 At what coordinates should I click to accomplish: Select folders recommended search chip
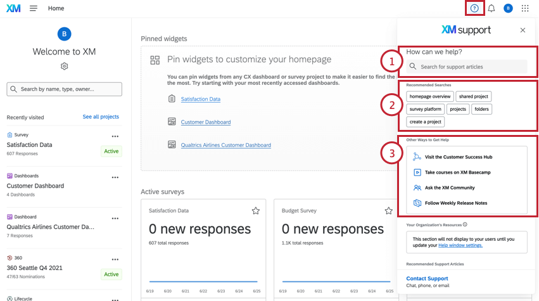(x=481, y=109)
